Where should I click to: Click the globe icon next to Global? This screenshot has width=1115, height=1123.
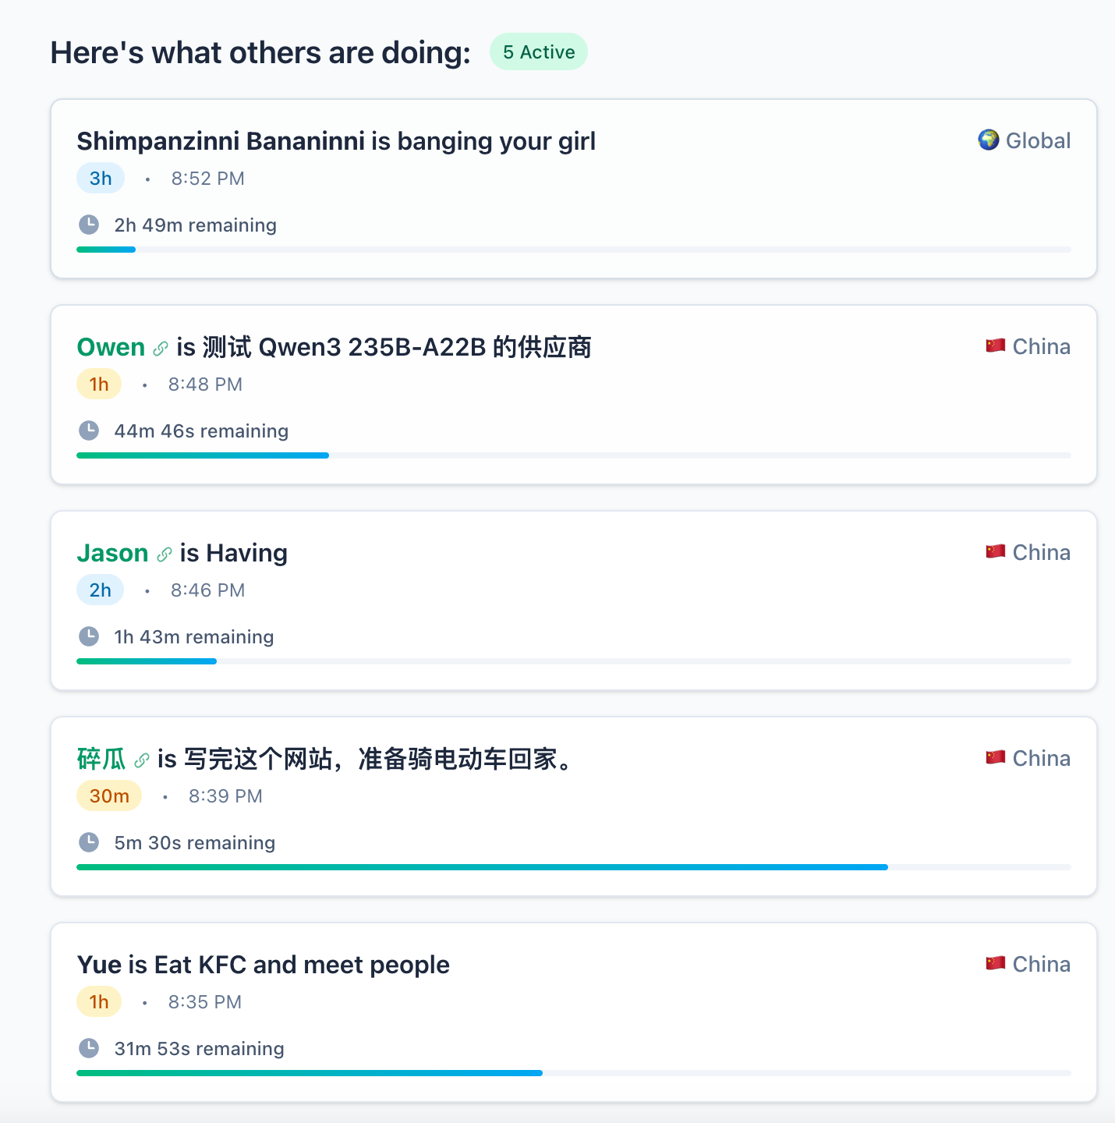click(988, 140)
